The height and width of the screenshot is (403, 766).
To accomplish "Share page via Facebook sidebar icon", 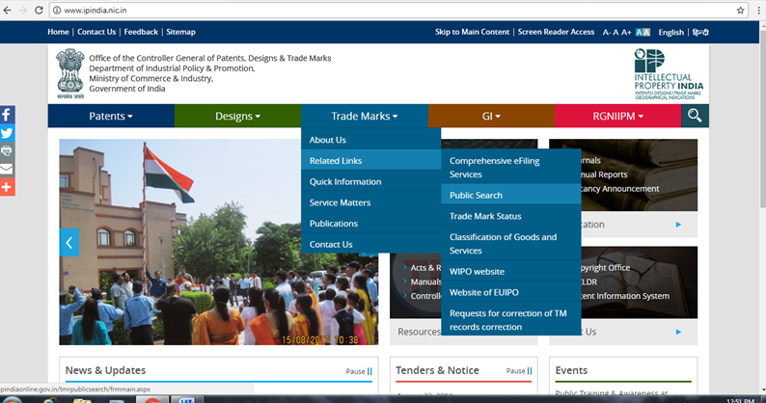I will 7,115.
